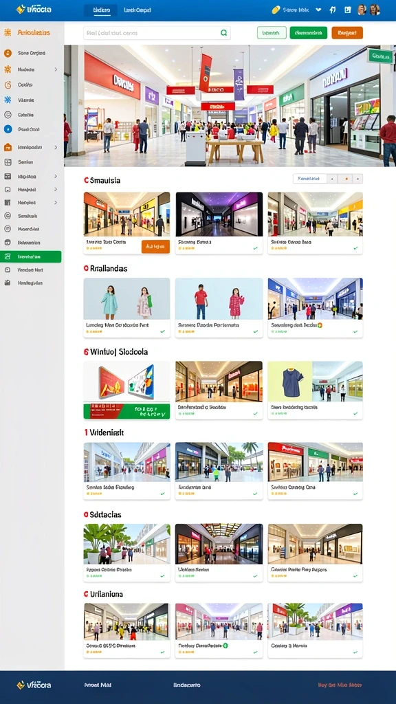Expand the chevron on the Nlip Nca sidebar row

pyautogui.click(x=56, y=177)
